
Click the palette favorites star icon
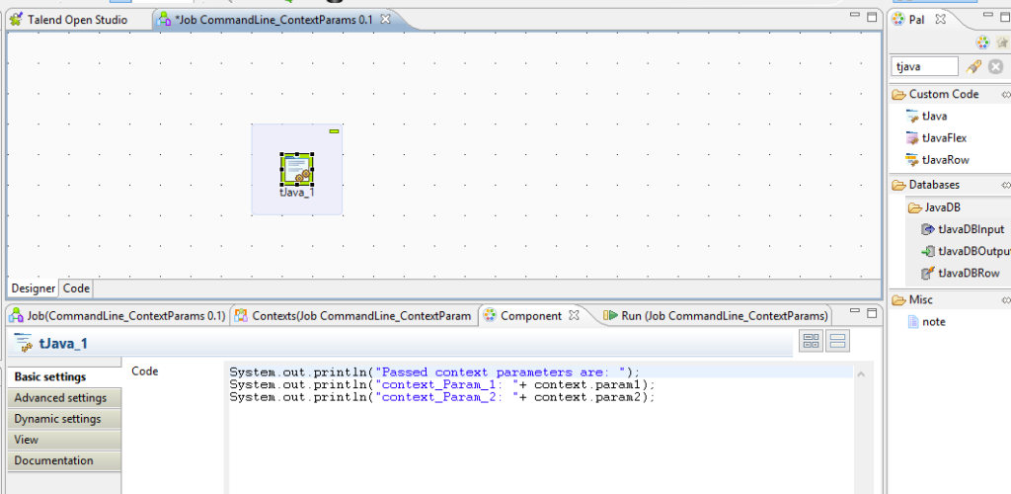tap(1002, 42)
